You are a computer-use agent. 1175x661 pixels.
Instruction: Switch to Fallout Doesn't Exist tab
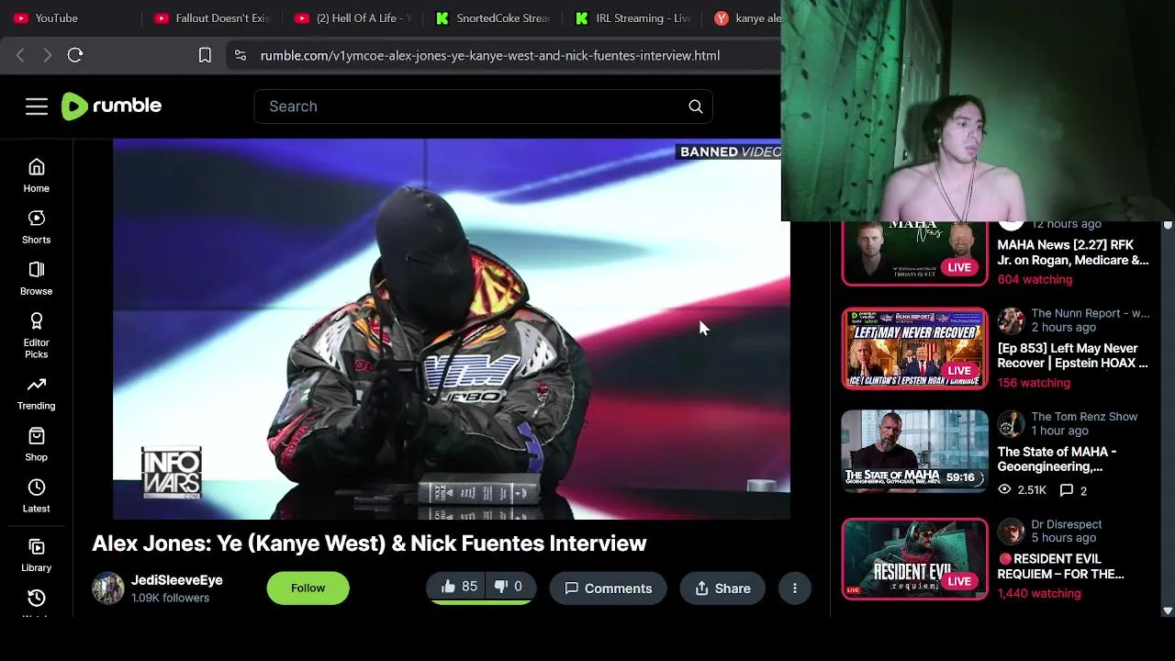point(211,17)
